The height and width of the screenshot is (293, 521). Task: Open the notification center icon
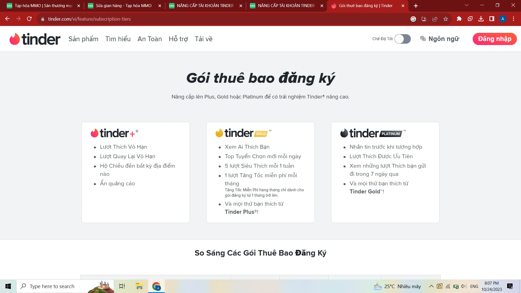point(510,286)
